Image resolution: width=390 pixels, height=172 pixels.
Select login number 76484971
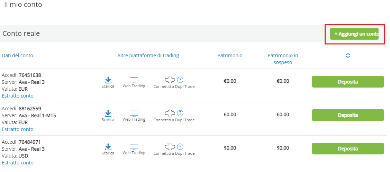pyautogui.click(x=30, y=142)
